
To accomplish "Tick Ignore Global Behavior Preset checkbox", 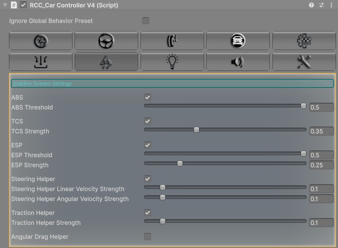I will click(145, 21).
